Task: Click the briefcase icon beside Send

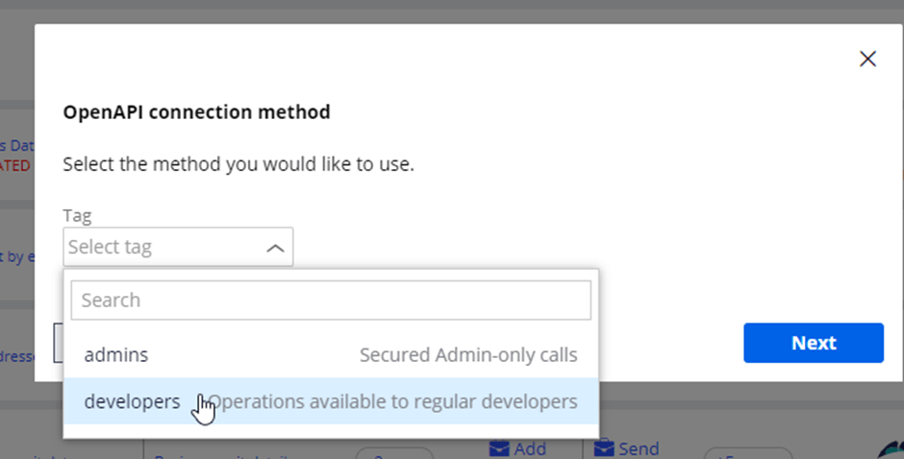Action: pyautogui.click(x=604, y=448)
